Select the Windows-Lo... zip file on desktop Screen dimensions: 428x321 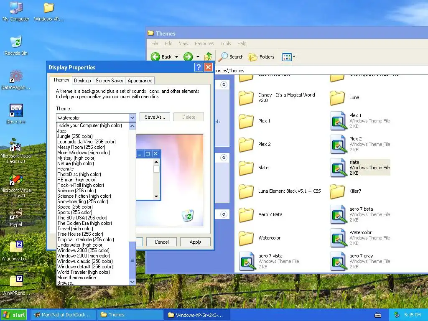click(16, 251)
